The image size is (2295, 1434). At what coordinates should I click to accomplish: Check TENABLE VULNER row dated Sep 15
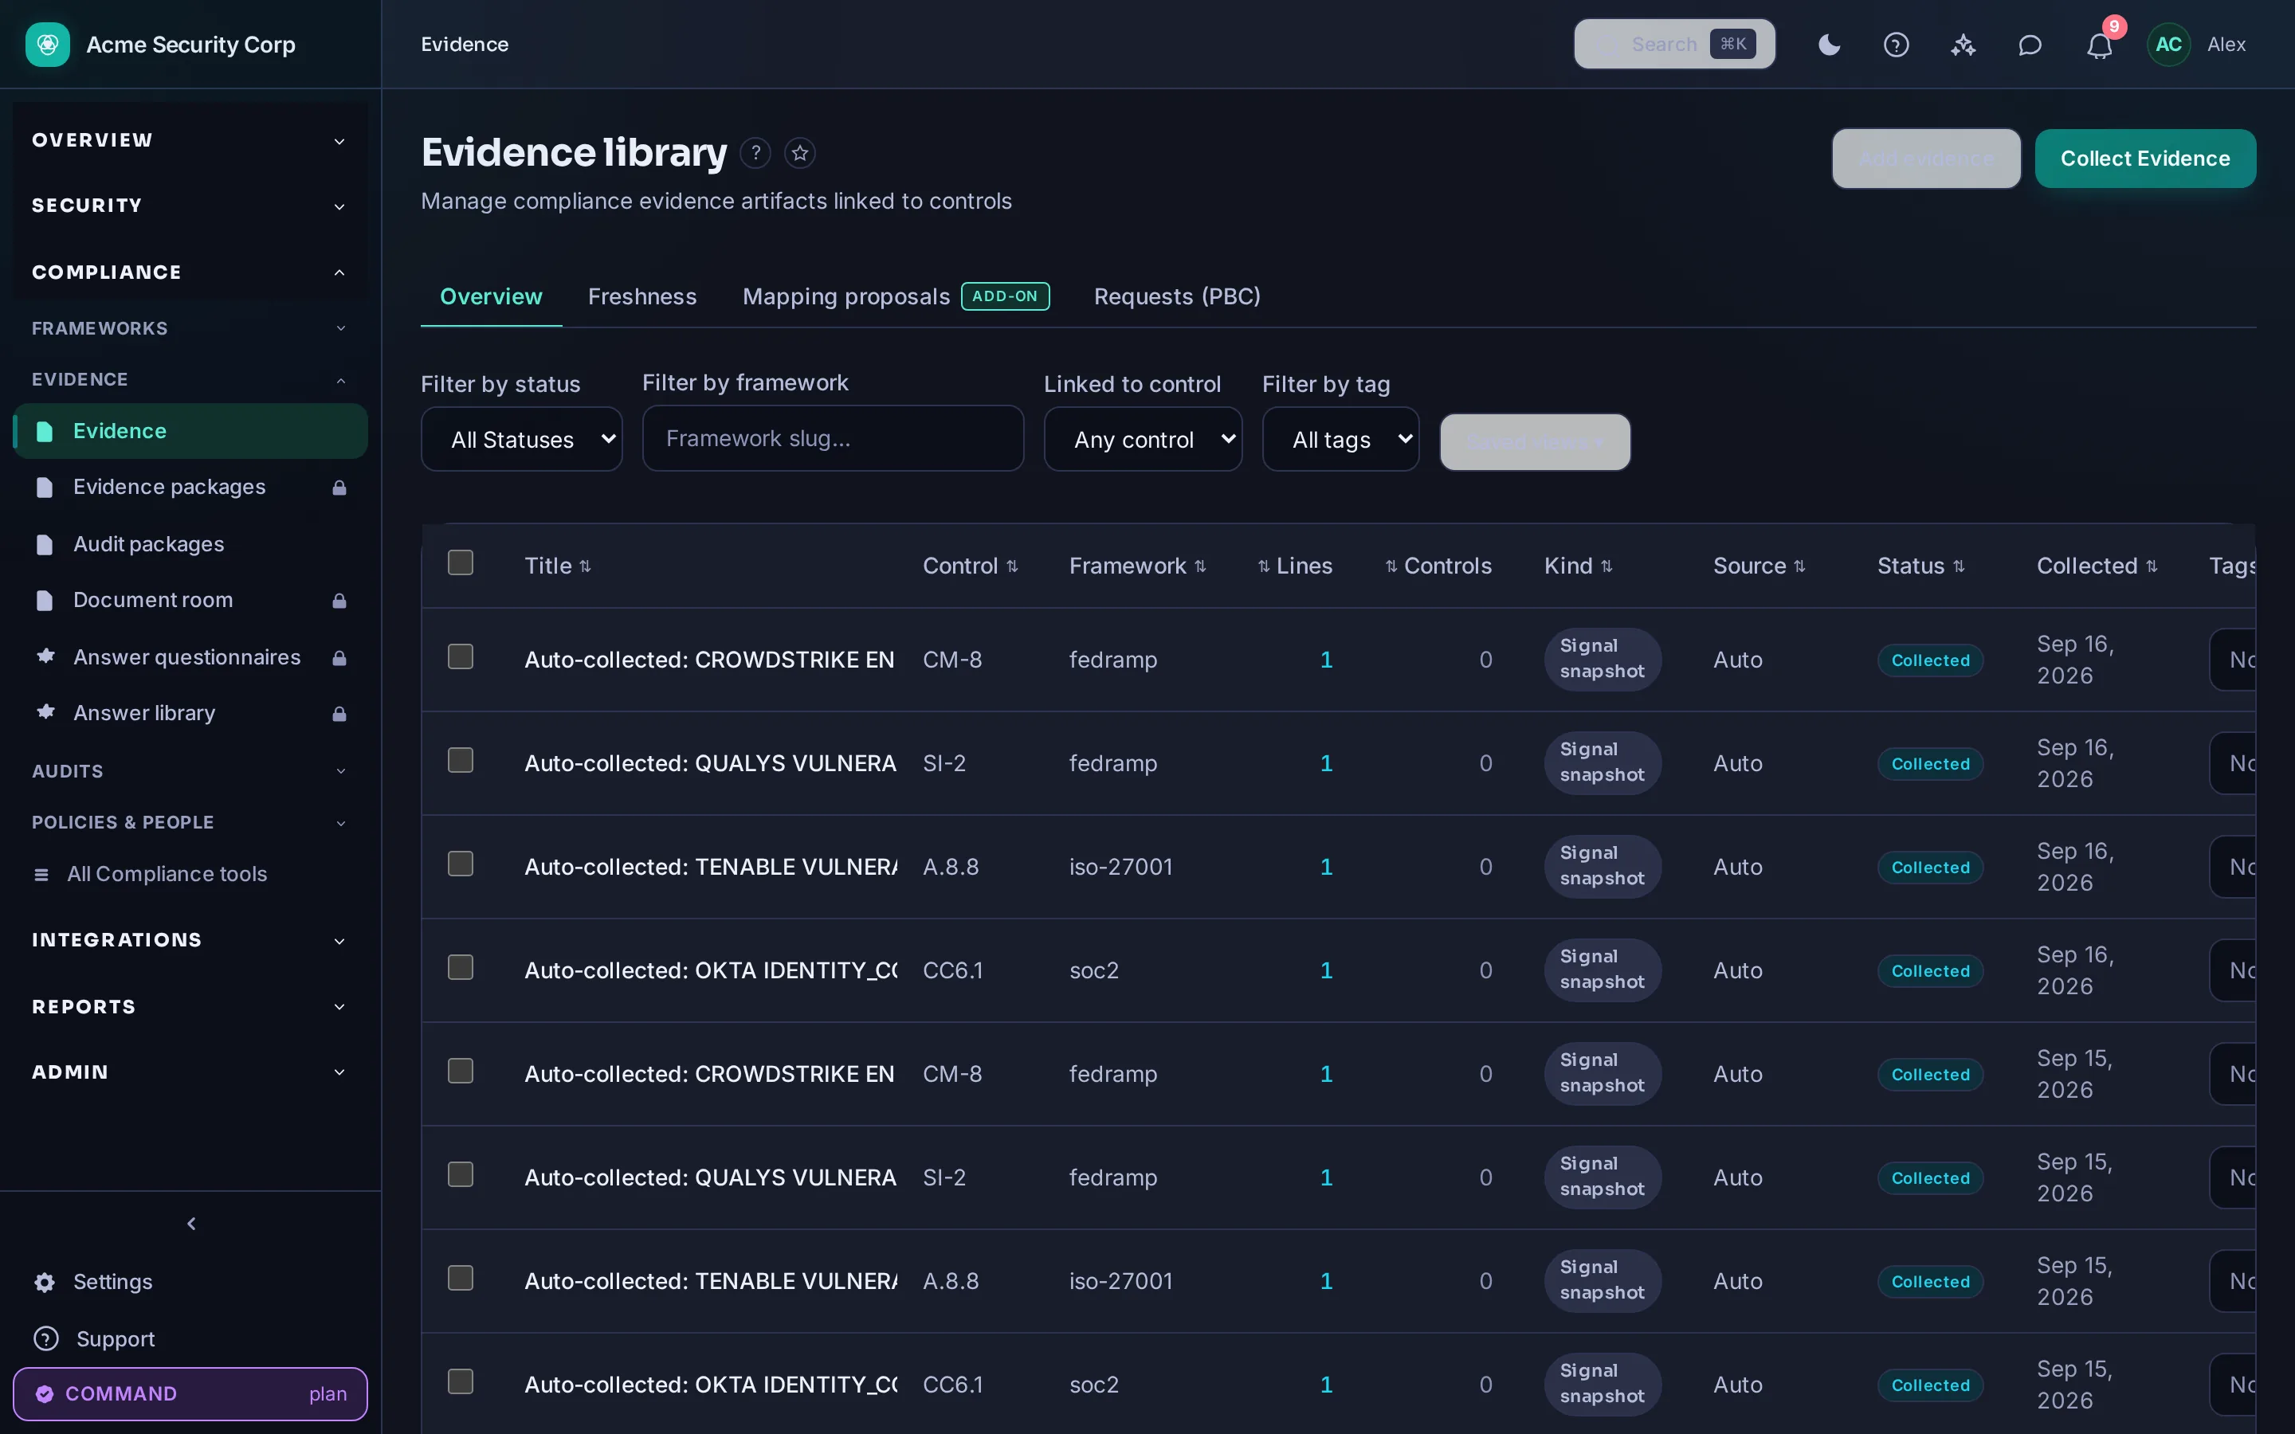(x=460, y=1278)
